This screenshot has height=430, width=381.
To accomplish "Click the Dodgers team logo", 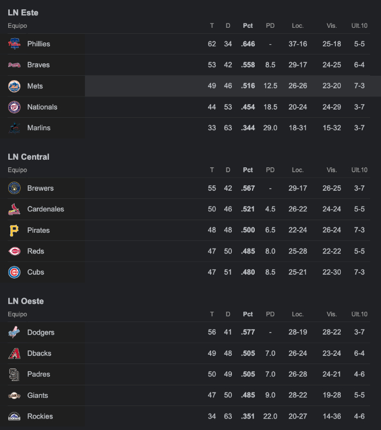I will [14, 332].
